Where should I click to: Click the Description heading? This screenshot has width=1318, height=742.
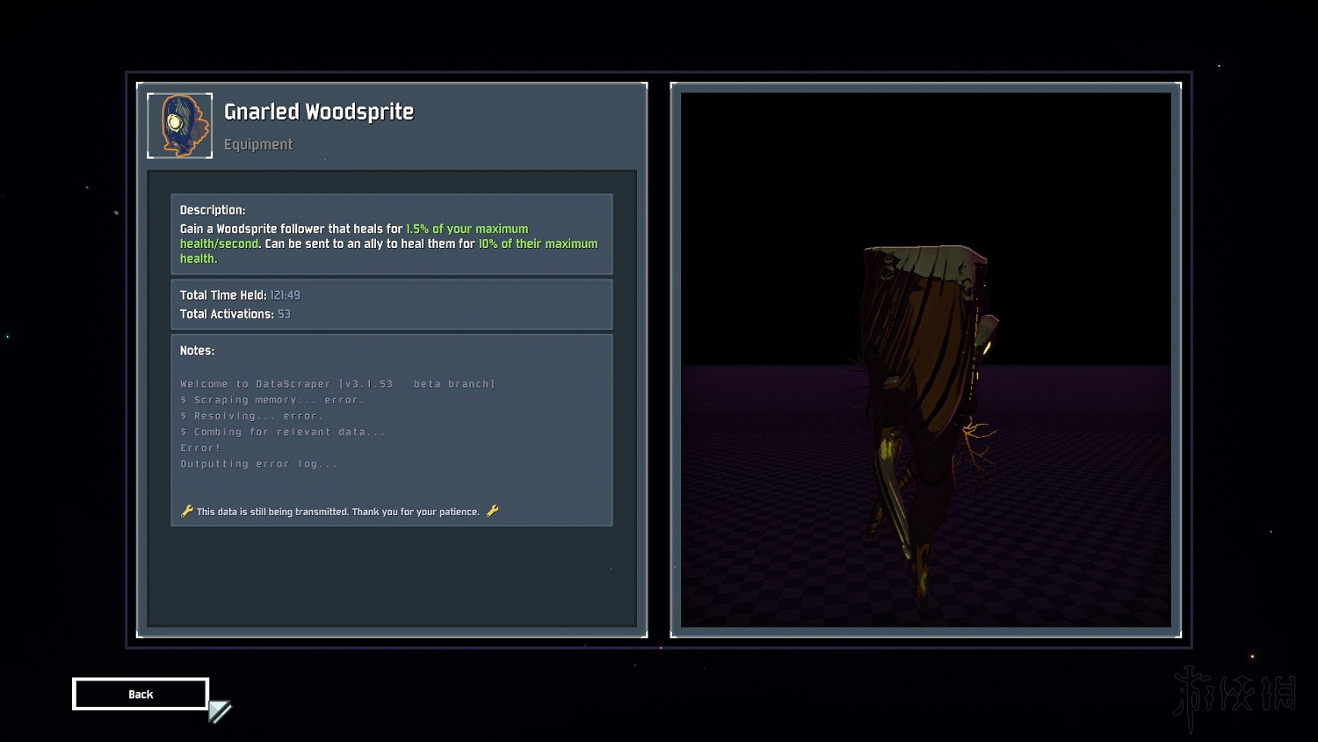click(213, 210)
